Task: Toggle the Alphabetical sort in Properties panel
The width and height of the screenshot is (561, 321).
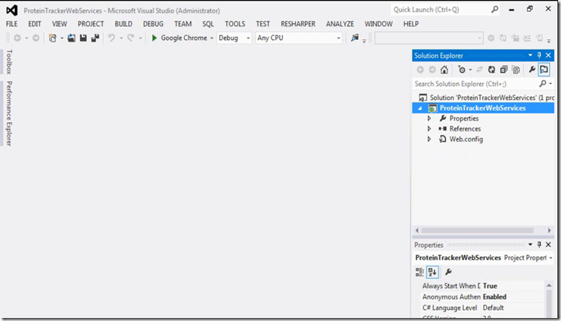Action: [x=432, y=272]
